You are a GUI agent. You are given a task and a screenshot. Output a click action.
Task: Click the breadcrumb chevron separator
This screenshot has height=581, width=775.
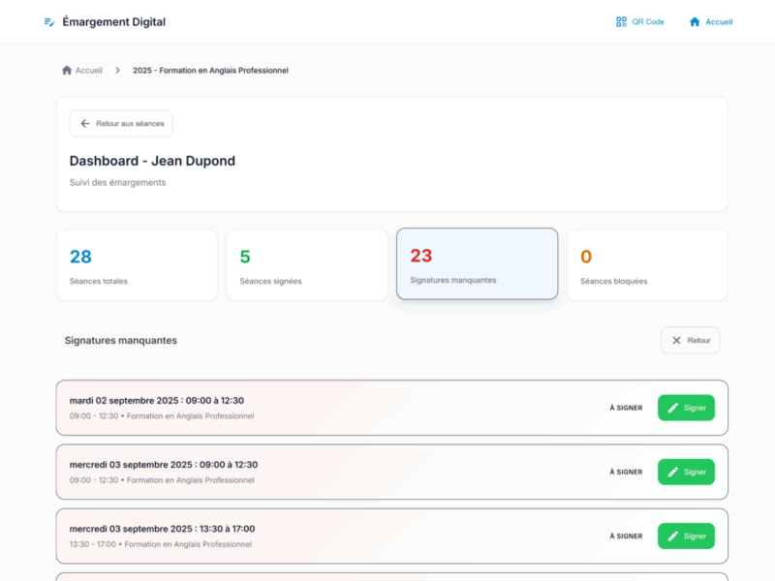(x=117, y=71)
